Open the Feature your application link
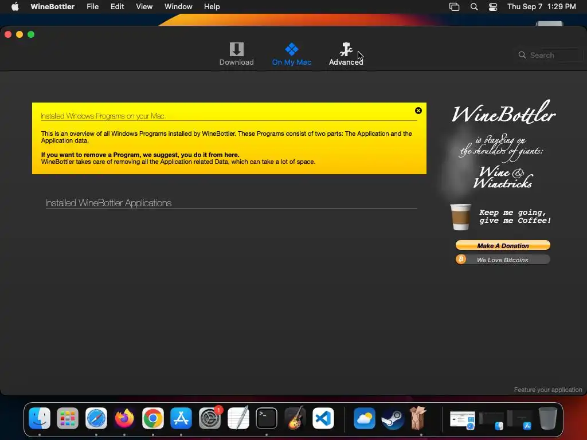 click(547, 390)
